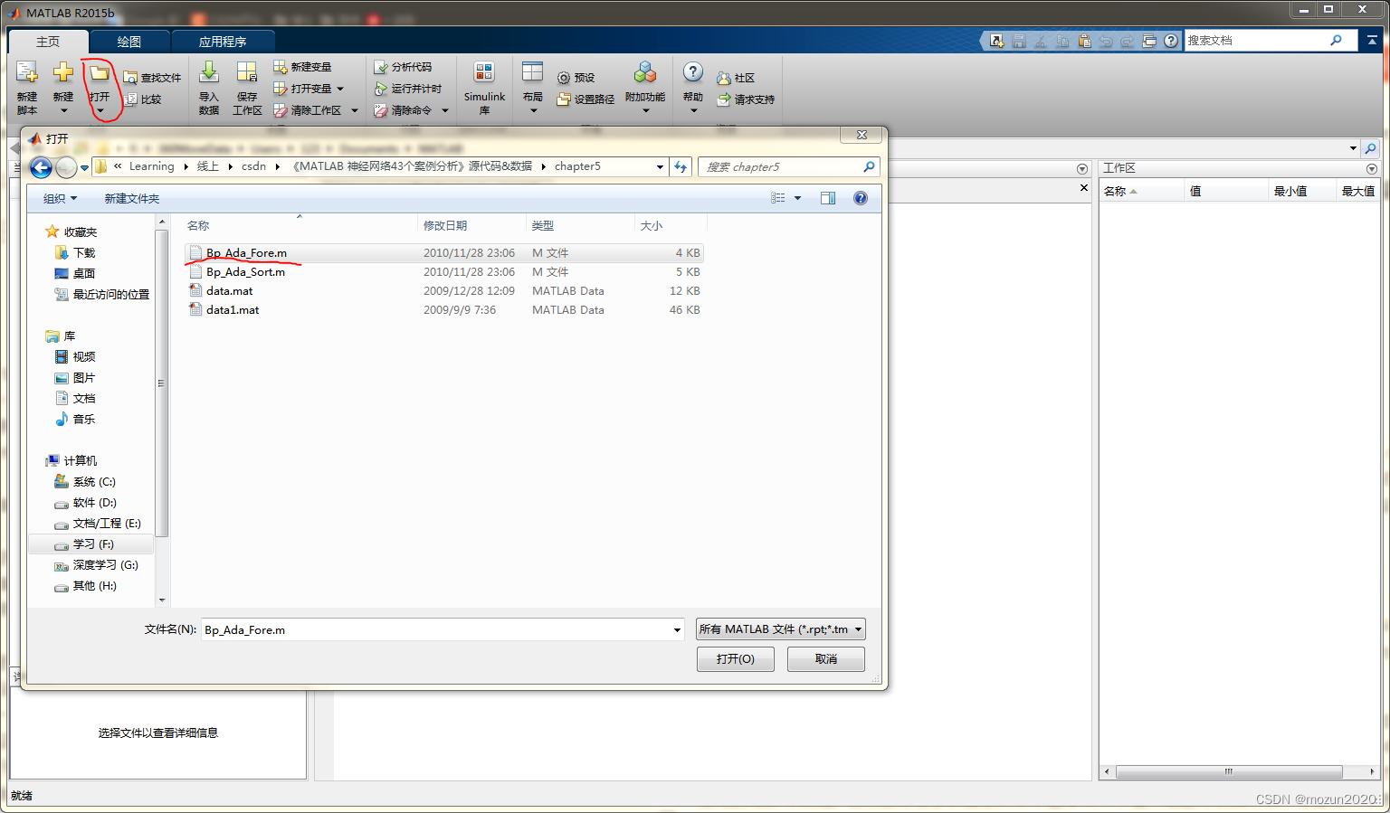Click the Open (打开) folder icon
Image resolution: width=1390 pixels, height=813 pixels.
[100, 74]
